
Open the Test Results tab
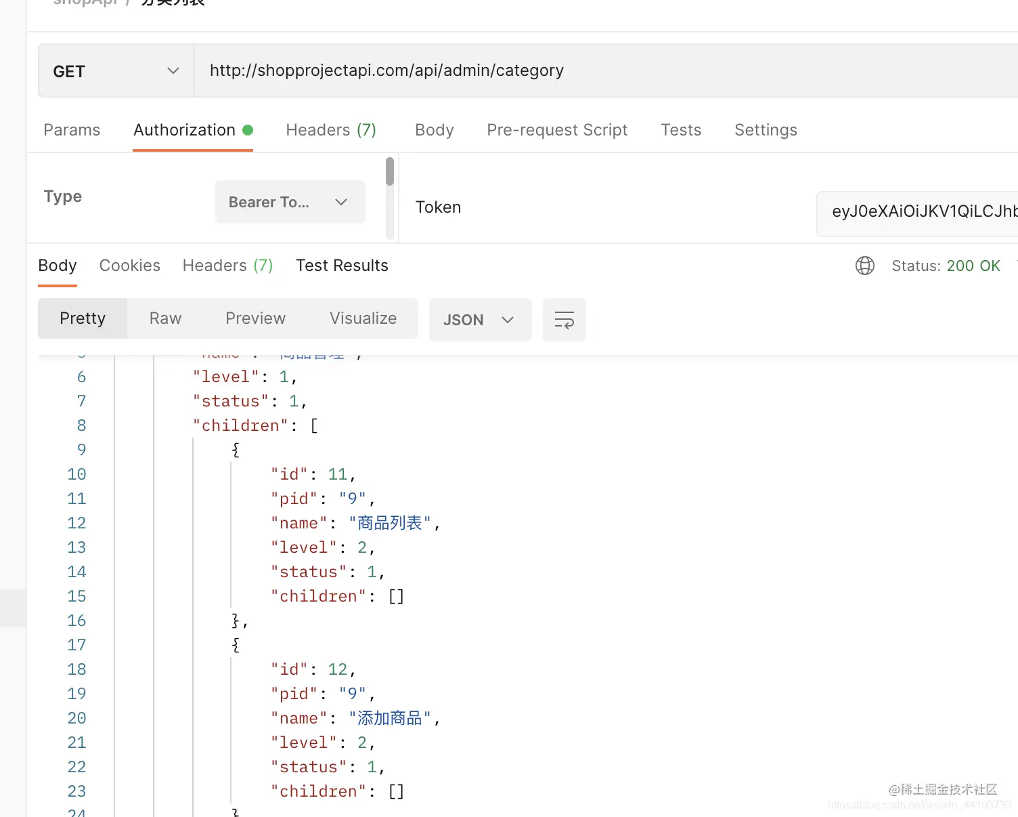pos(342,266)
